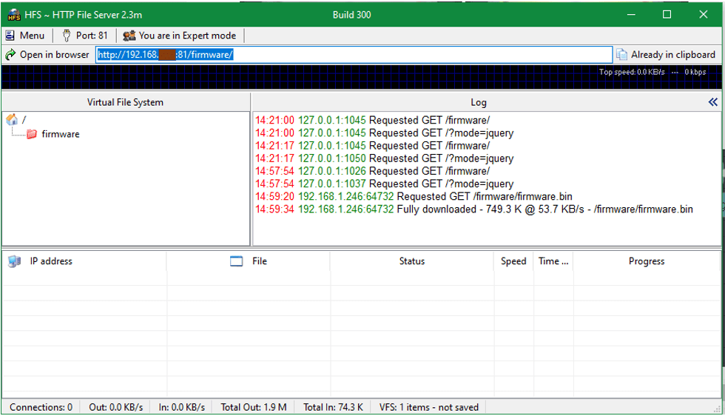The image size is (725, 416).
Task: Click the HFS application icon in title bar
Action: pyautogui.click(x=13, y=15)
